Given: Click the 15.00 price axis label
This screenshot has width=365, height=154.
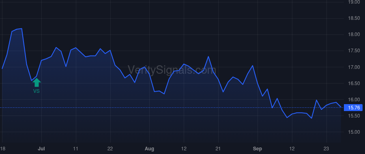Looking at the screenshot, I should 354,132.
